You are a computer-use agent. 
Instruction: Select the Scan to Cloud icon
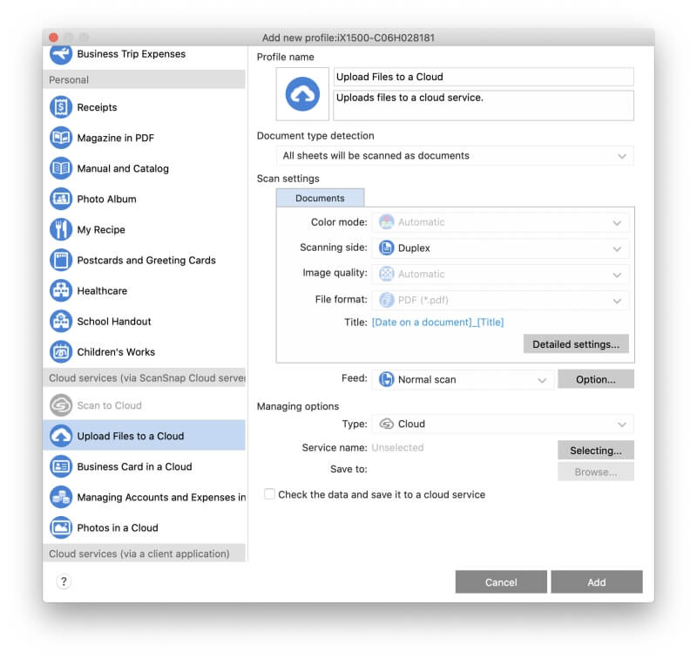(61, 405)
